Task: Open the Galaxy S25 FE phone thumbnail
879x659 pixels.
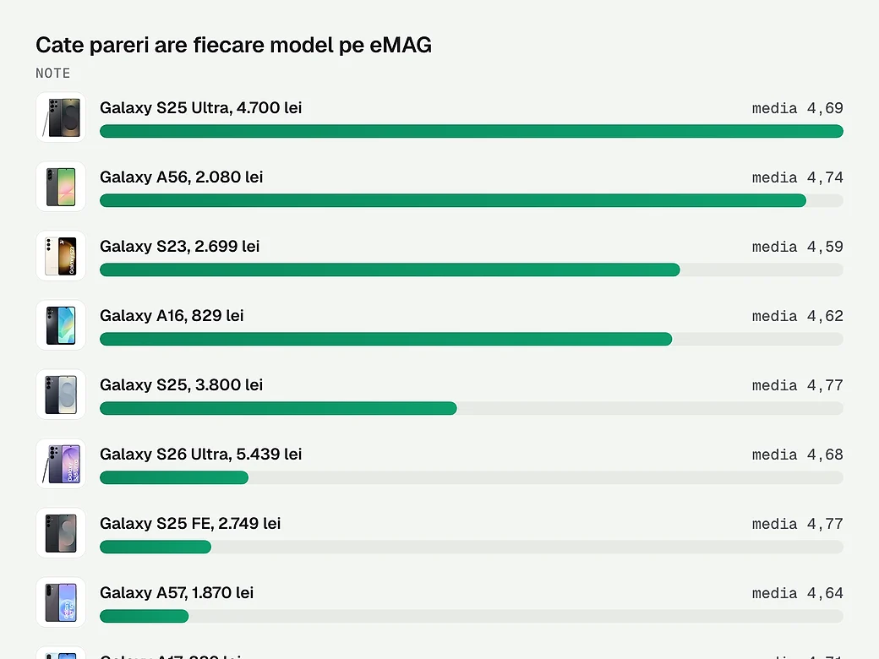Action: pos(61,533)
